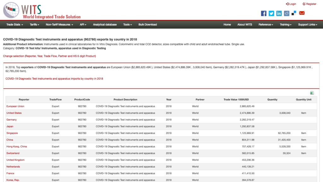Click the Quantity Unit column header
Viewport: 323px width, 182px height.
[x=304, y=100]
